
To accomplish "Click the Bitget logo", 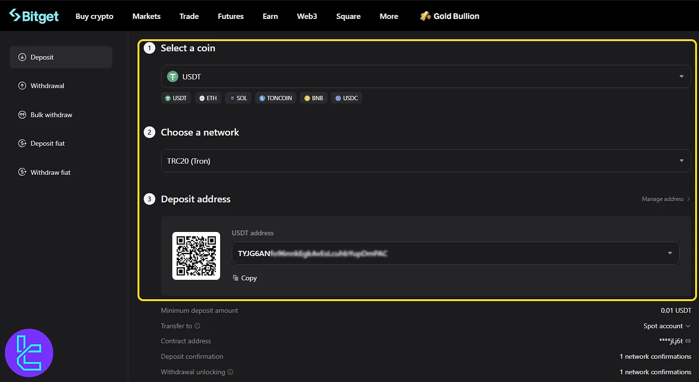I will [34, 16].
